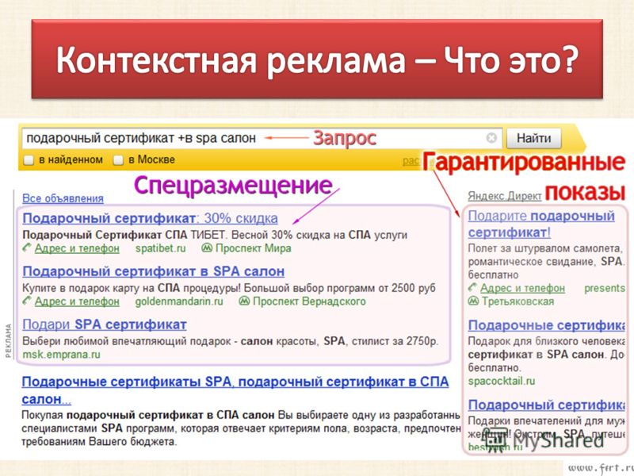Click the spatibet.ru domain text
634x476 pixels.
tap(161, 248)
